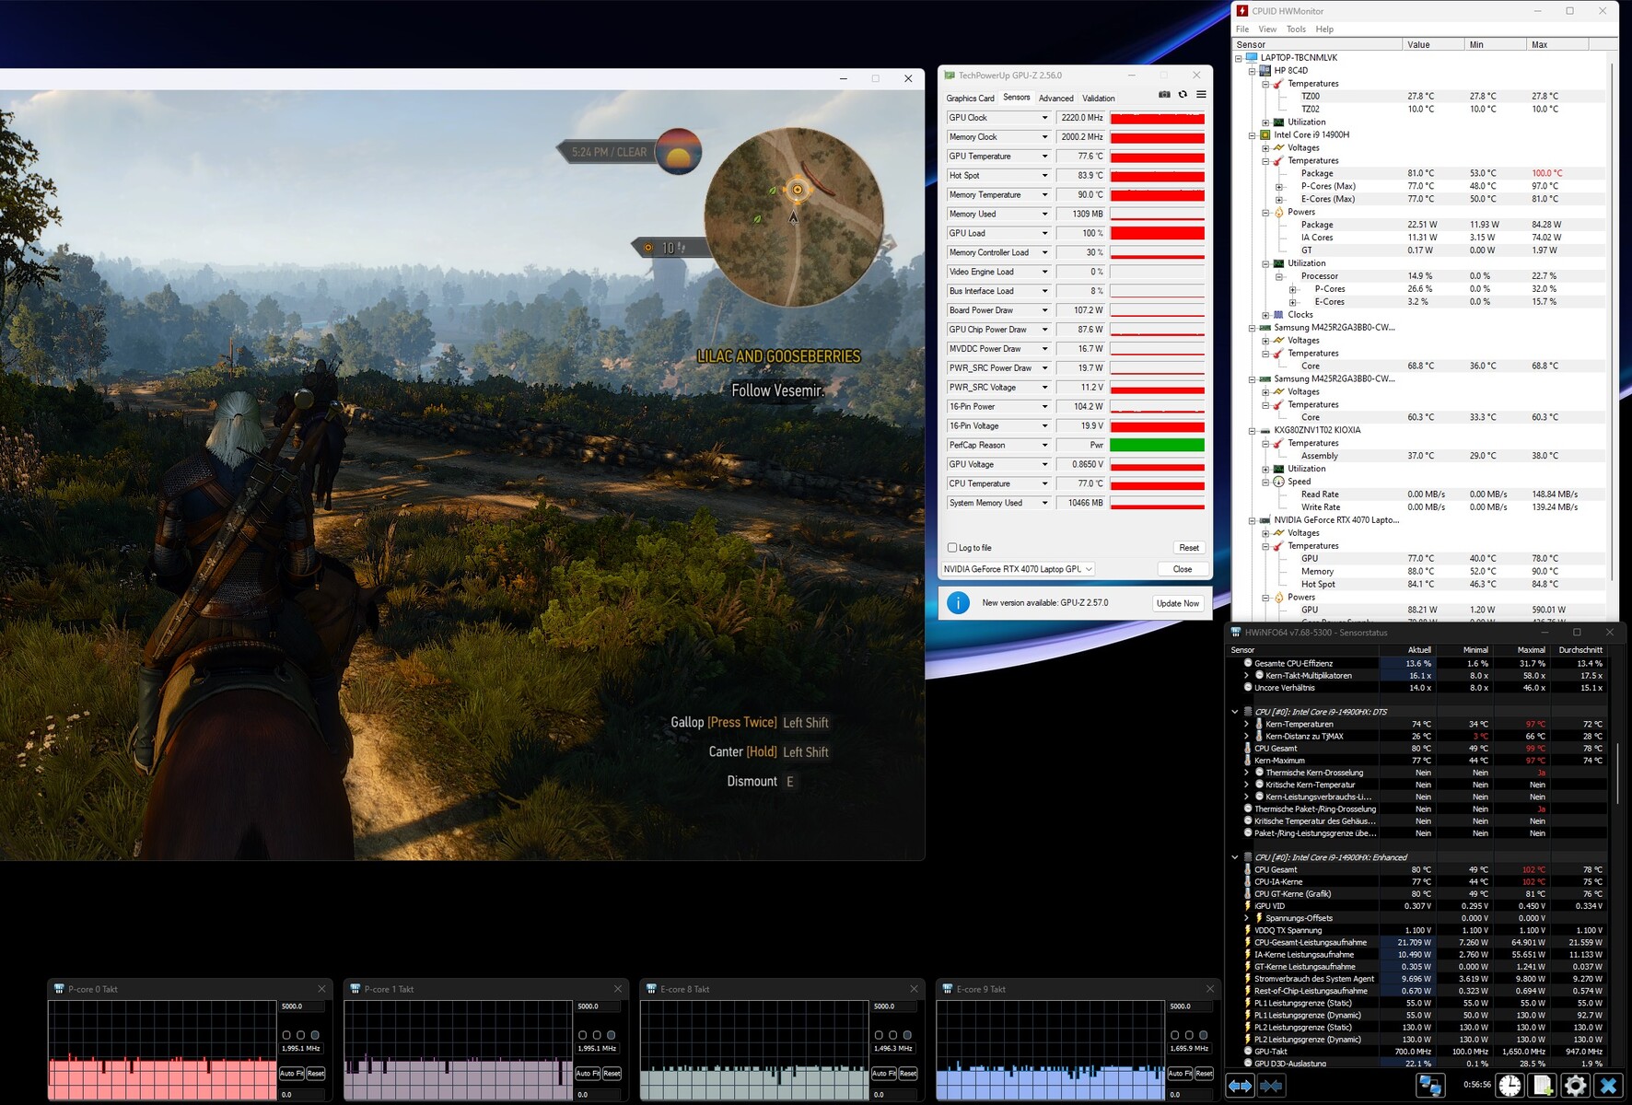Image resolution: width=1632 pixels, height=1105 pixels.
Task: Click HWiNFO clock reset timer icon
Action: (x=1510, y=1086)
